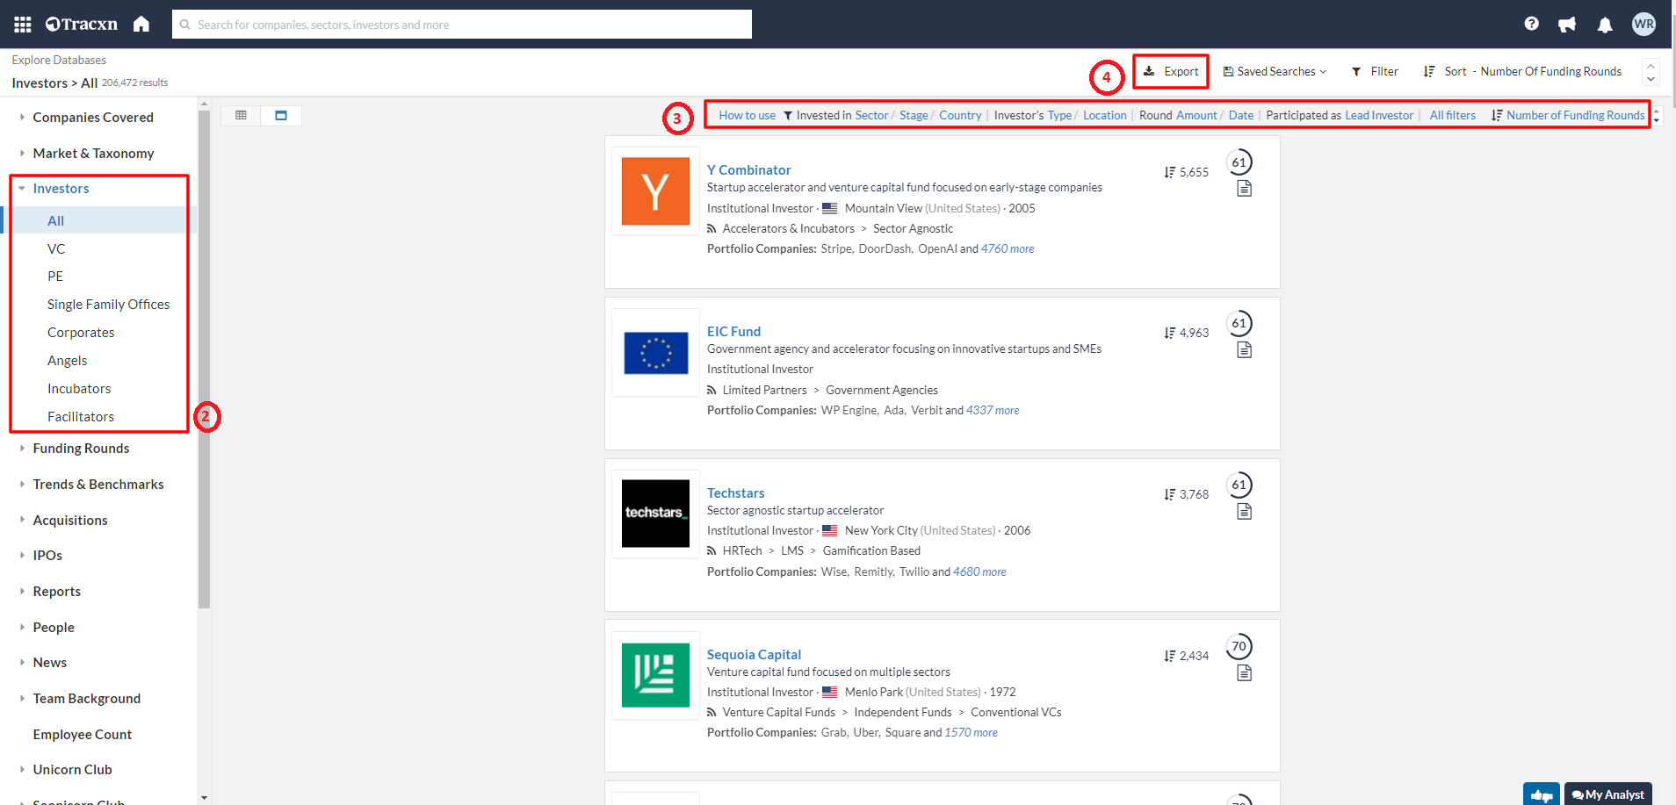Open Y Combinator document note icon
This screenshot has width=1676, height=805.
point(1244,189)
